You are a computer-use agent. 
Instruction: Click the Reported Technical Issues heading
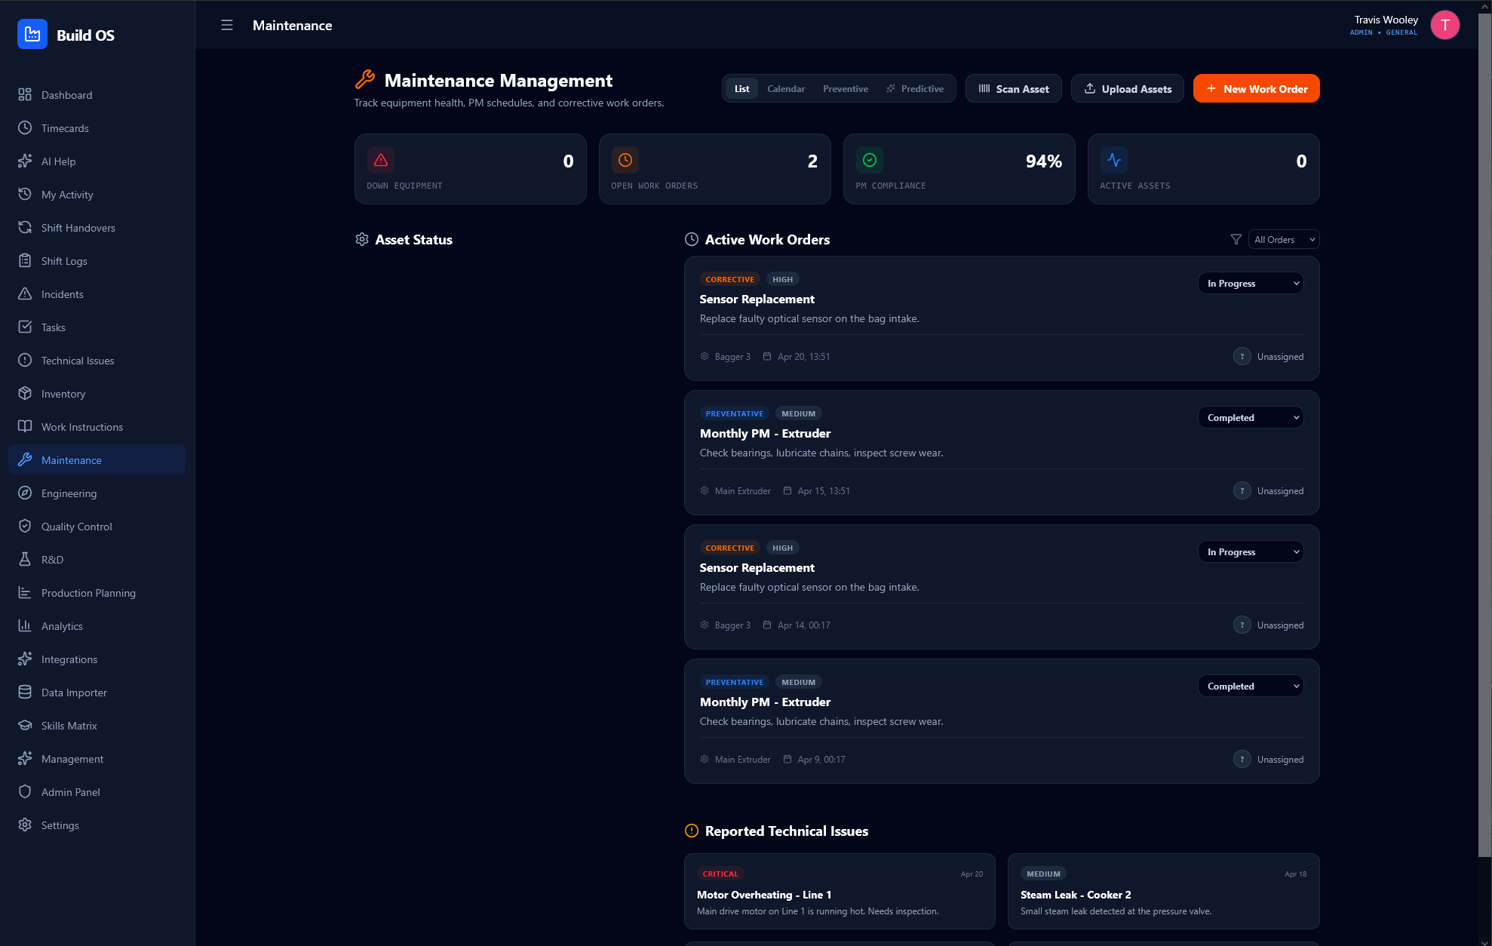pos(786,831)
